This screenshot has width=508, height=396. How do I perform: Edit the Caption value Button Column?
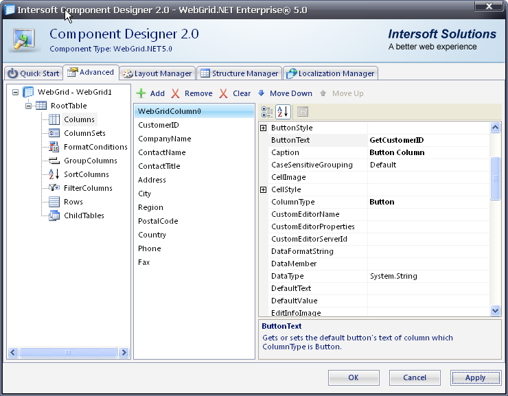pyautogui.click(x=428, y=152)
